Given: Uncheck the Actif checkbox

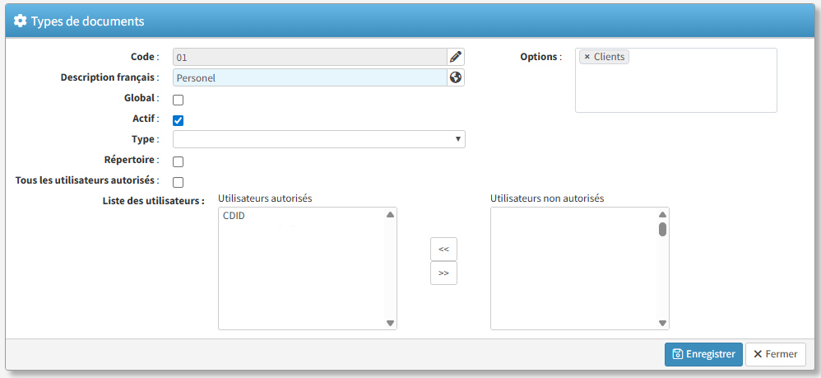Looking at the screenshot, I should click(178, 120).
